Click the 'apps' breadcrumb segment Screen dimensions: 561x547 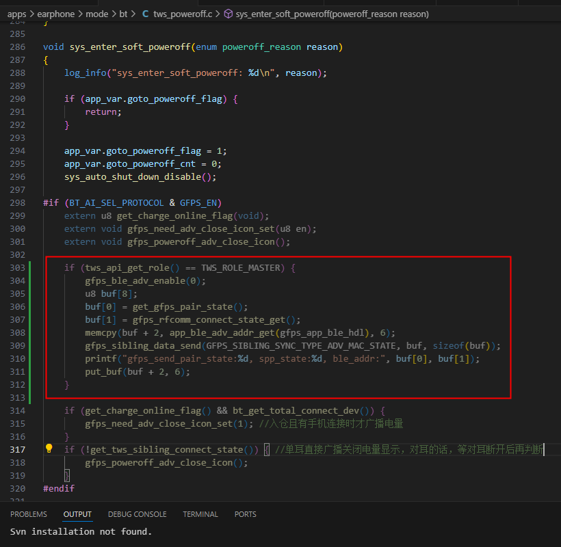17,14
